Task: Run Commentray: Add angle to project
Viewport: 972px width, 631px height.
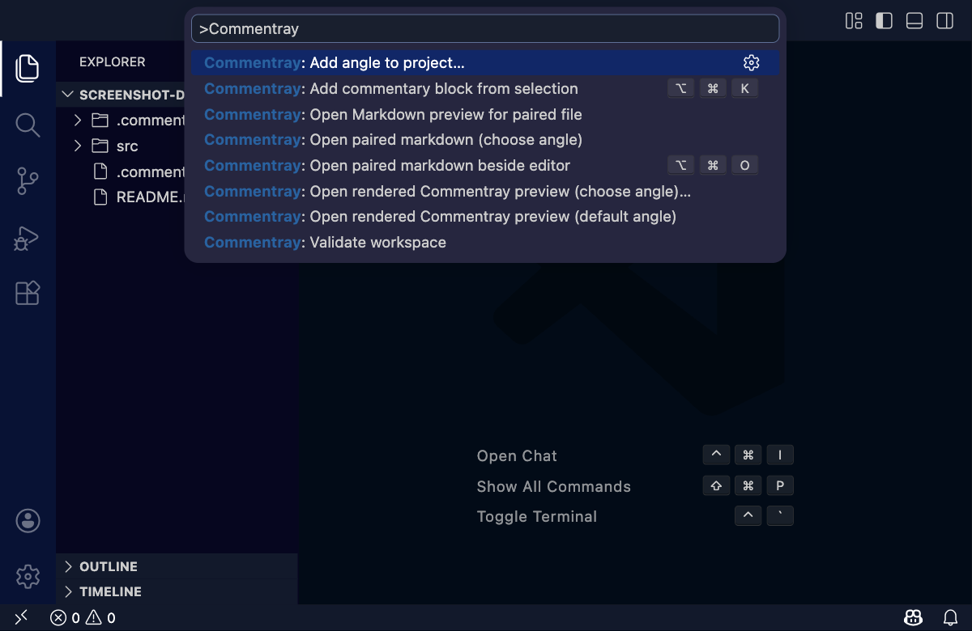Action: point(485,63)
